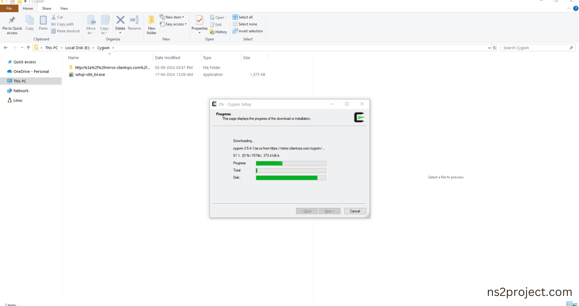This screenshot has width=579, height=306.
Task: Open the History command
Action: tap(218, 32)
